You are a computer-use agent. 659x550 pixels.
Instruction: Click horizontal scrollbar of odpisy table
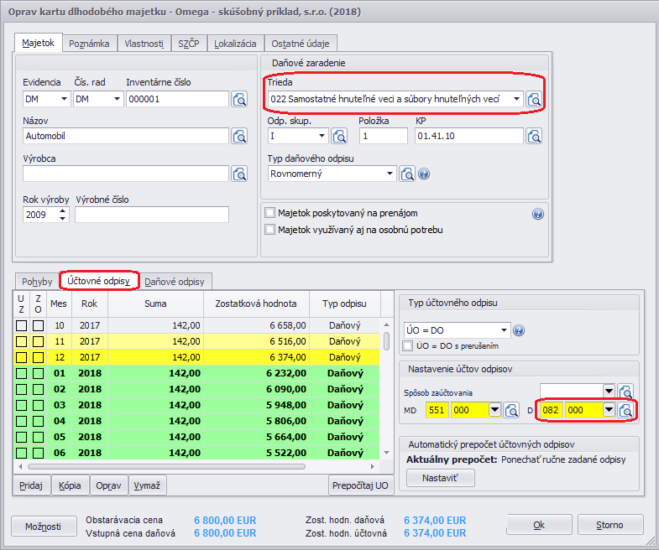click(166, 466)
